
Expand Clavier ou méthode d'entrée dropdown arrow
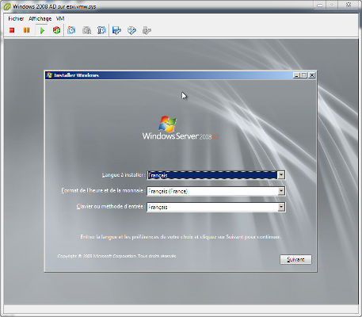click(x=281, y=207)
